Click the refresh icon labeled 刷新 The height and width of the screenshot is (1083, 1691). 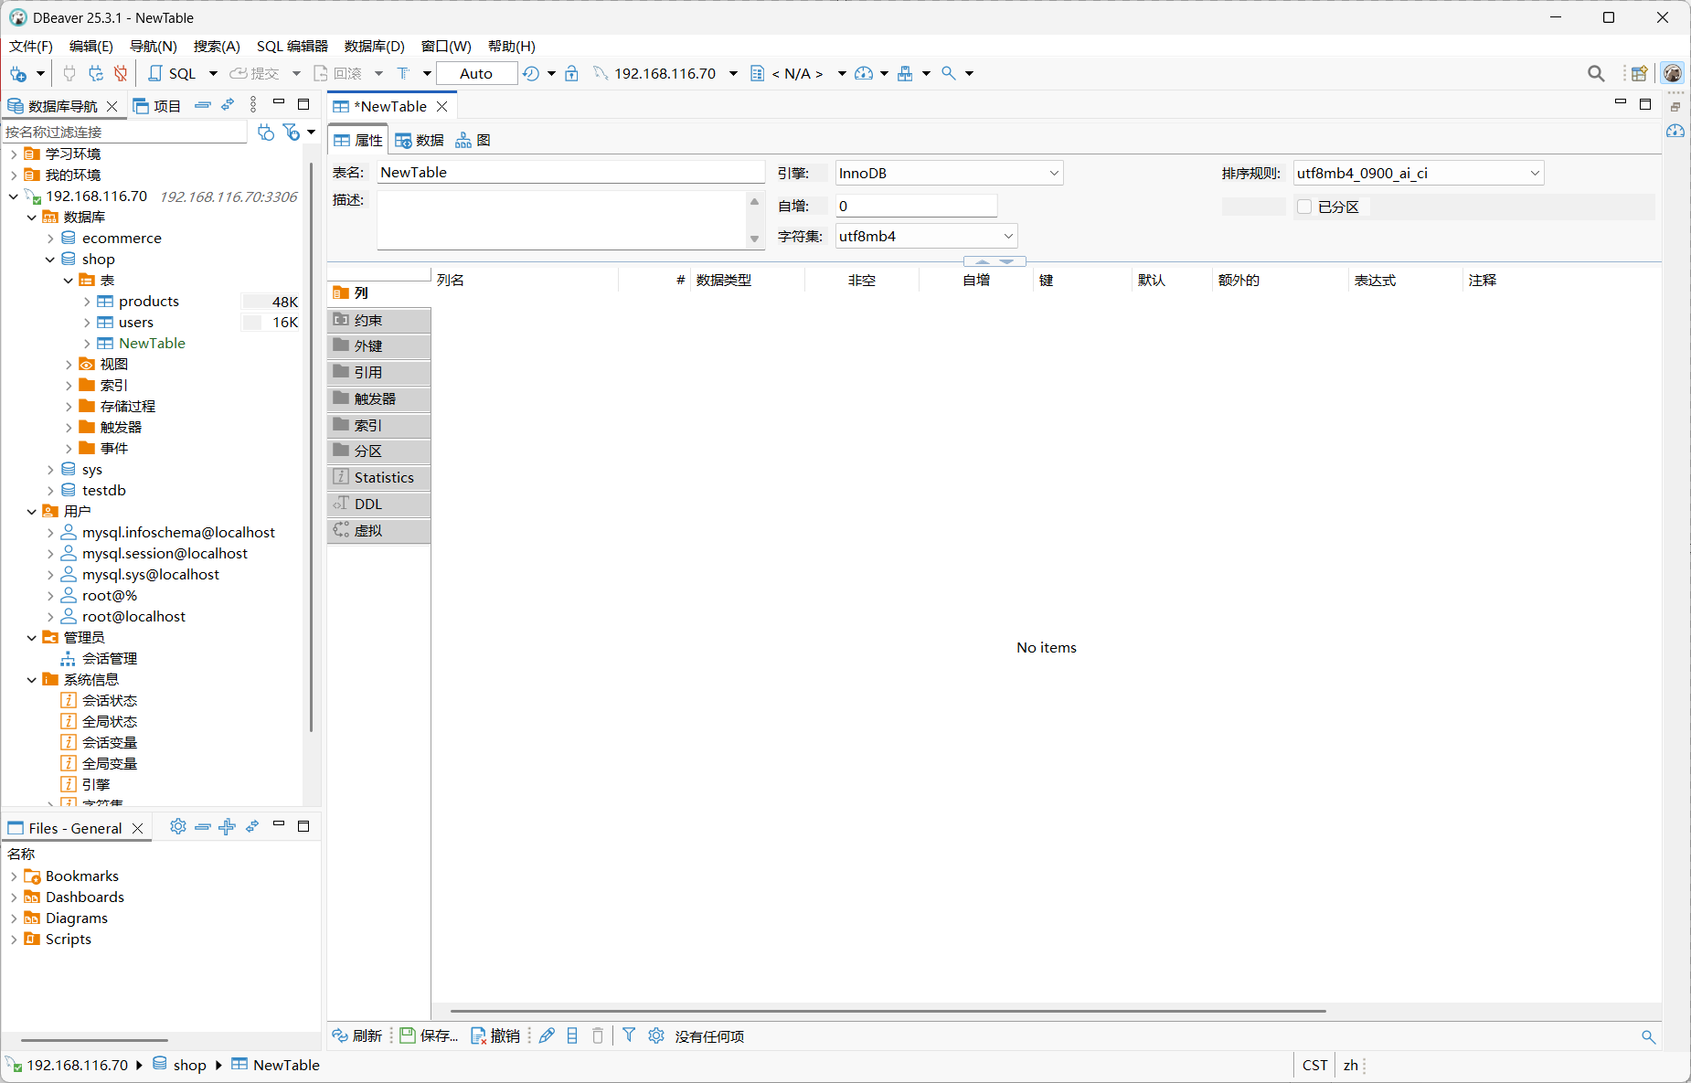356,1035
